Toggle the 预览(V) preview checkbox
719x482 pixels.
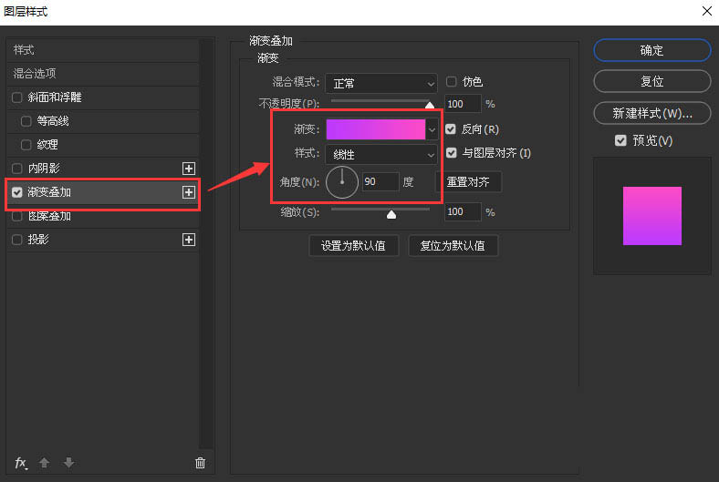tap(620, 140)
